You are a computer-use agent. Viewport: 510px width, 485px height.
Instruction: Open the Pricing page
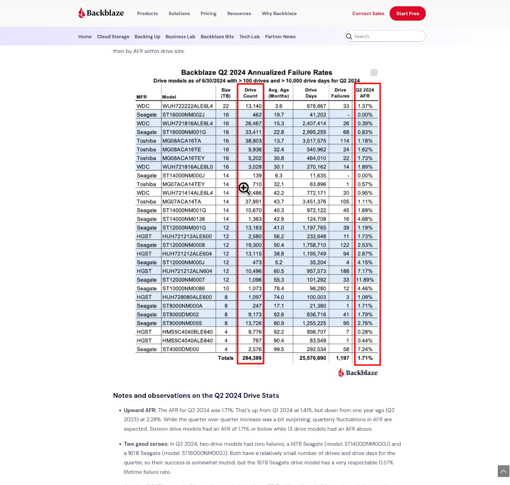(209, 13)
